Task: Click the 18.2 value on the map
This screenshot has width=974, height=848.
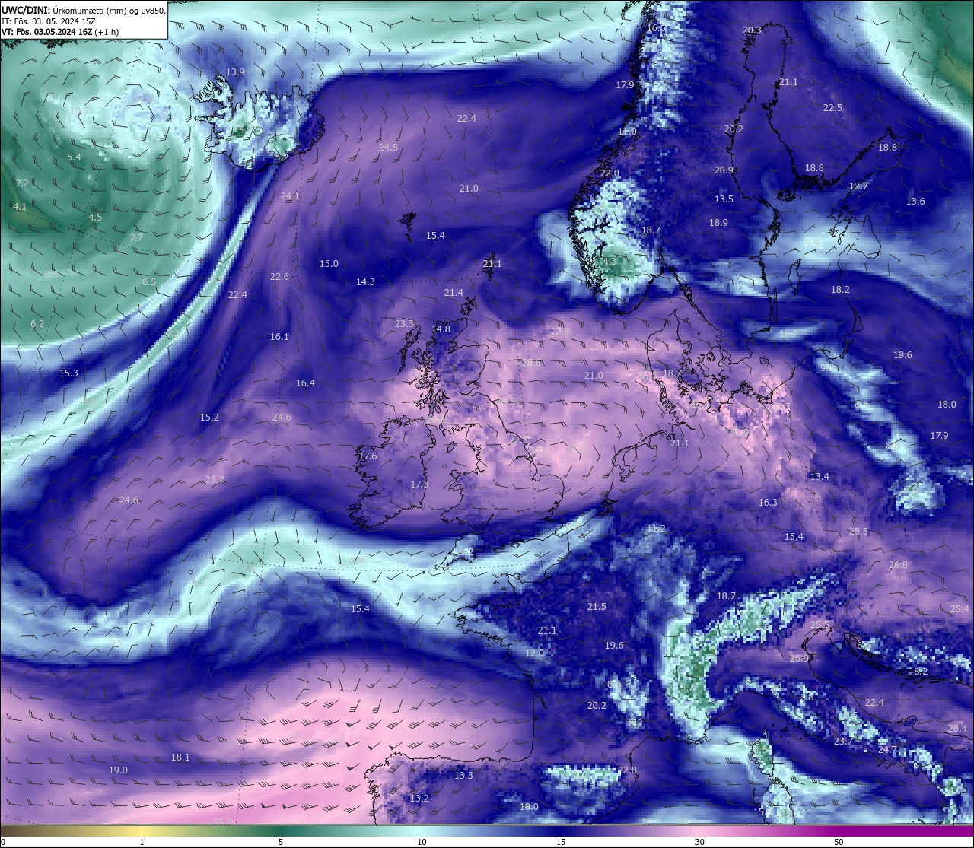Action: coord(840,290)
